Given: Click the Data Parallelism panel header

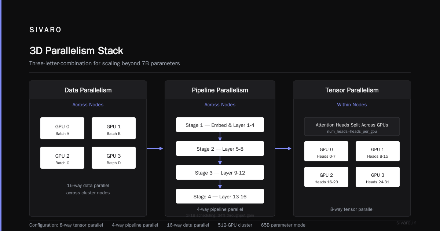Looking at the screenshot, I should tap(88, 90).
